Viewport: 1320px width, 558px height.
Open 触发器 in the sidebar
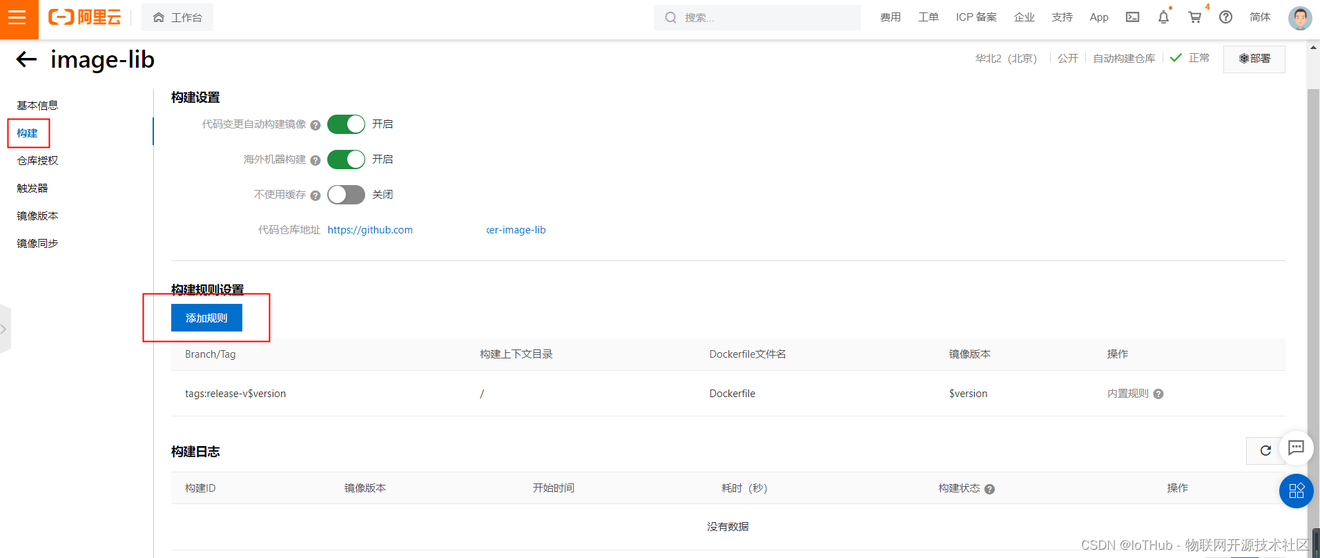pos(32,188)
